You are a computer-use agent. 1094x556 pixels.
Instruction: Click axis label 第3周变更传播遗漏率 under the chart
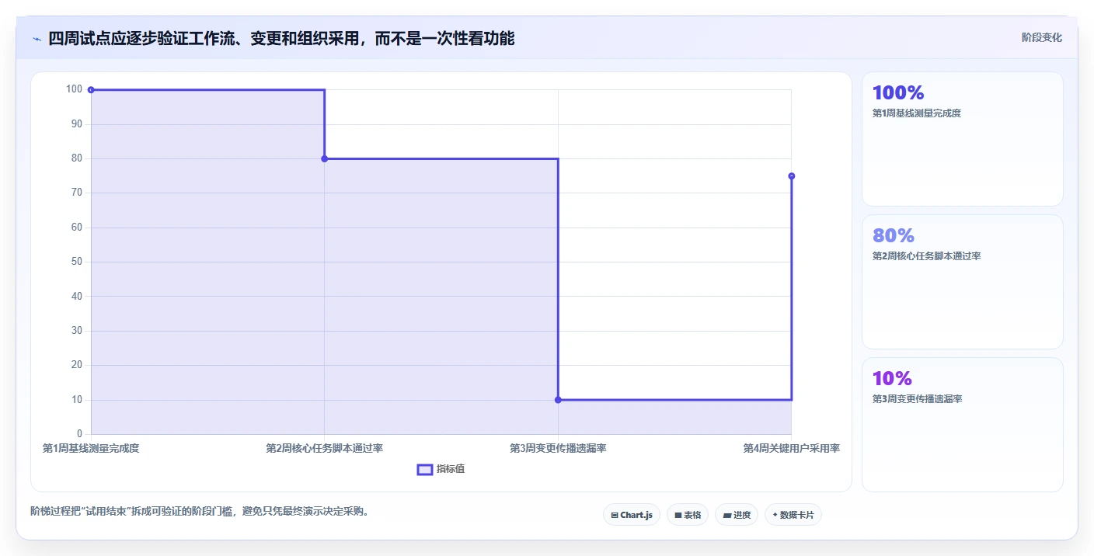click(x=558, y=449)
